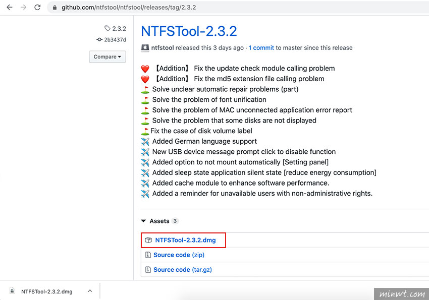Select 'Fix the case of disk volume label'
This screenshot has height=300, width=429.
coord(201,131)
